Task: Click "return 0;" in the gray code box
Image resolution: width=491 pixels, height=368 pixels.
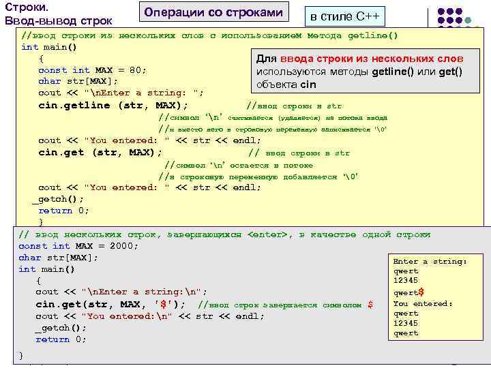Action: click(x=61, y=339)
